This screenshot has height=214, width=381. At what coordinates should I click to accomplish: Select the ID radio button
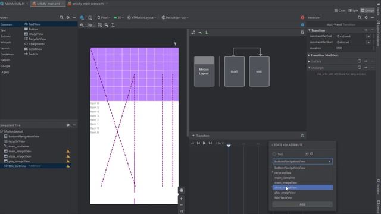(x=307, y=153)
